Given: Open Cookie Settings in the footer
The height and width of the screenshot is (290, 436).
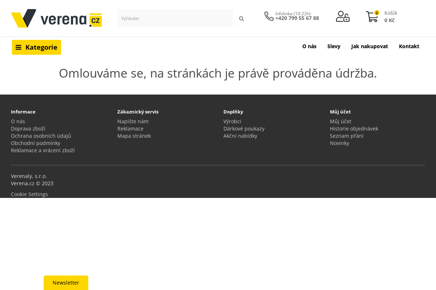Looking at the screenshot, I should tap(29, 194).
